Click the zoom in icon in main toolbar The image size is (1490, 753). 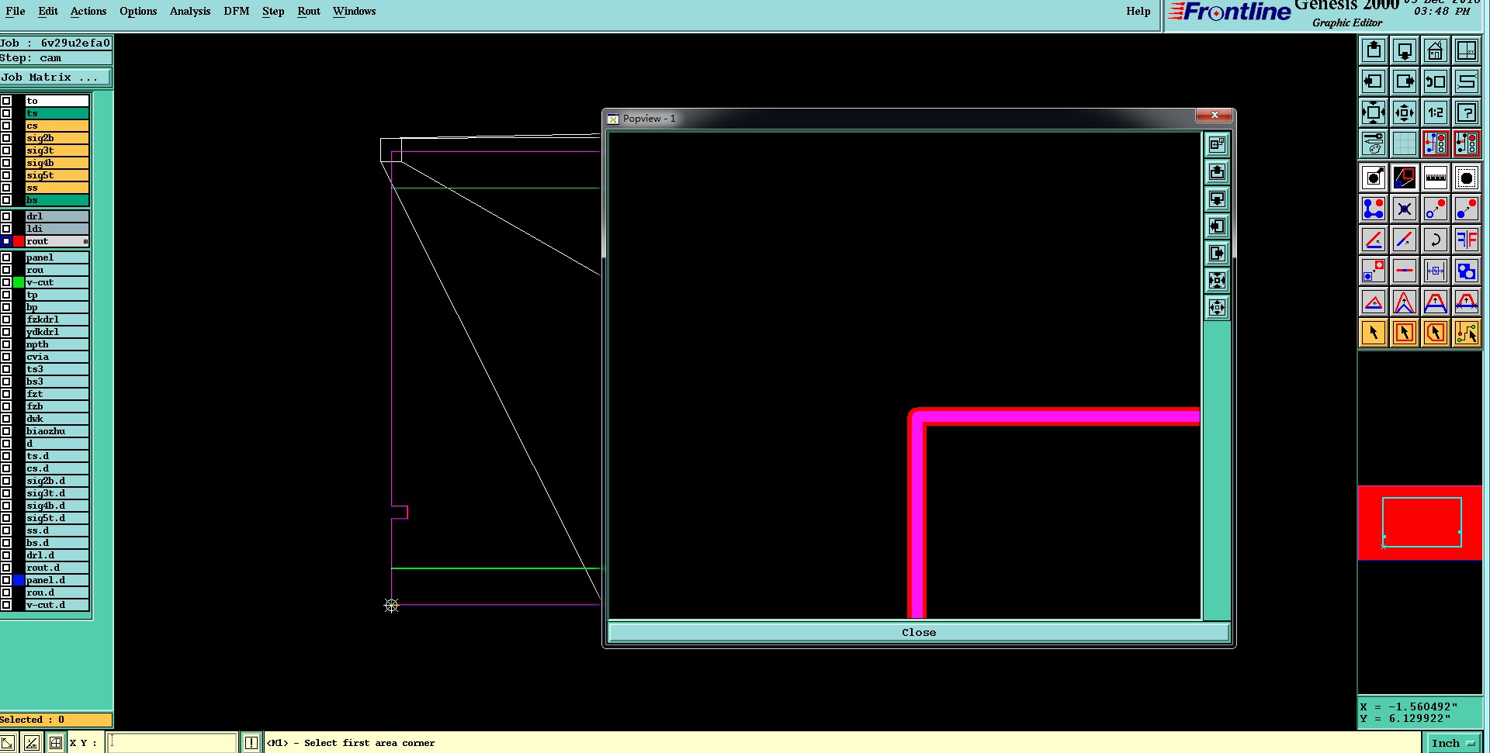1374,112
